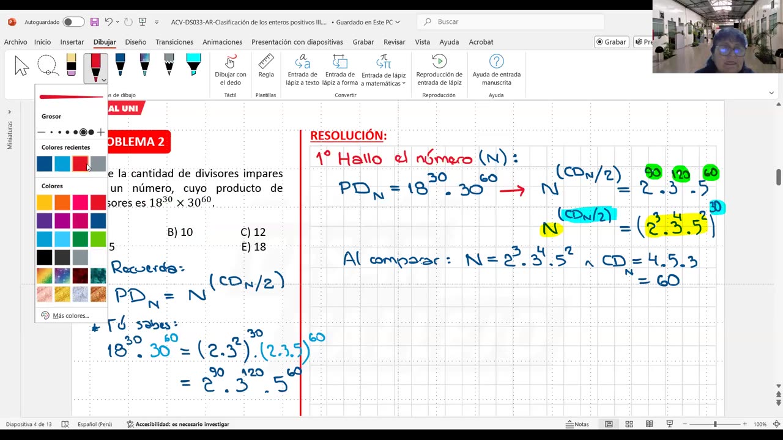Open Reproducción de entrada de lápiz
Screen dimensions: 783x440
click(x=439, y=70)
